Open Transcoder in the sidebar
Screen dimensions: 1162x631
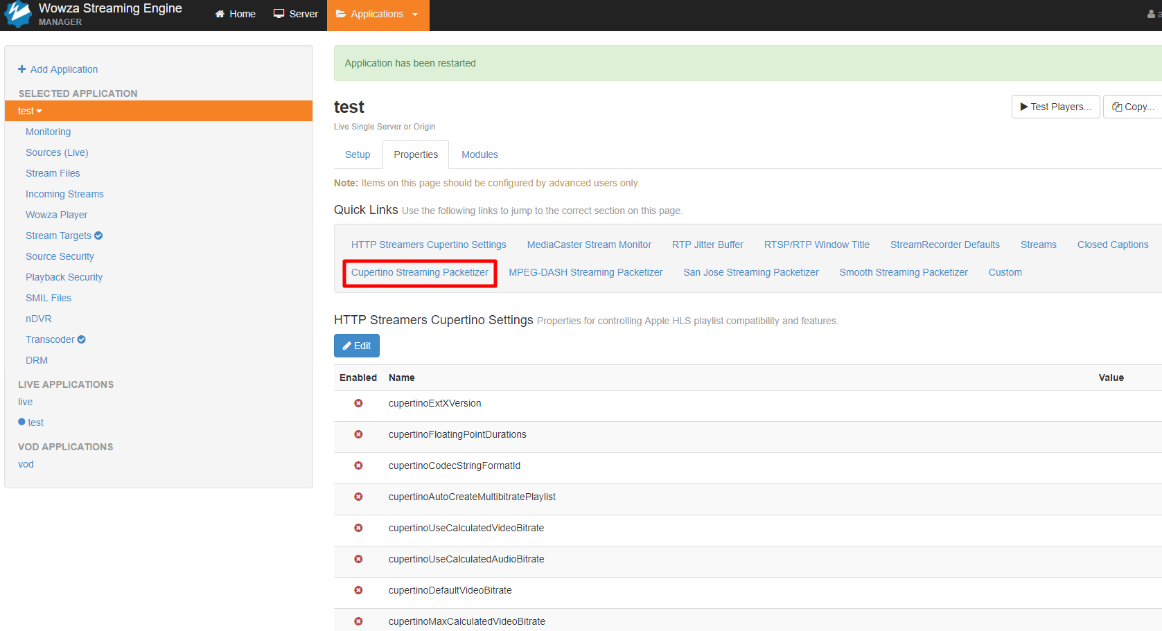click(50, 339)
